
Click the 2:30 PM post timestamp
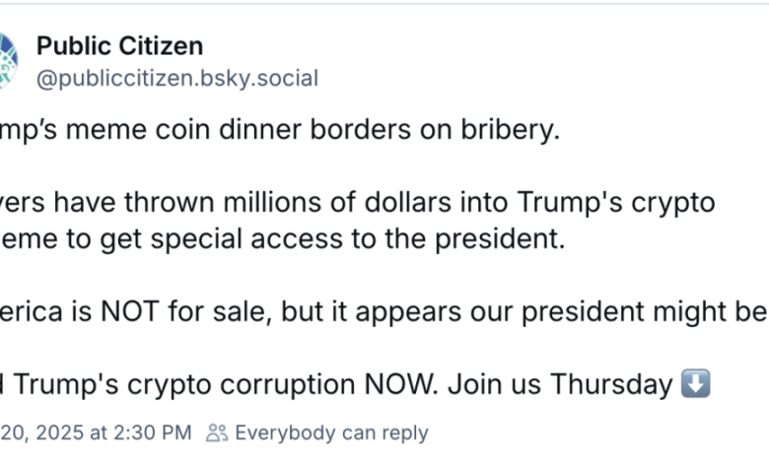point(96,432)
